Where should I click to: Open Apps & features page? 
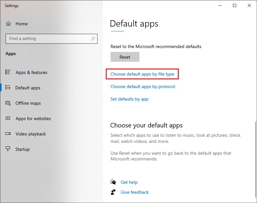click(x=31, y=72)
